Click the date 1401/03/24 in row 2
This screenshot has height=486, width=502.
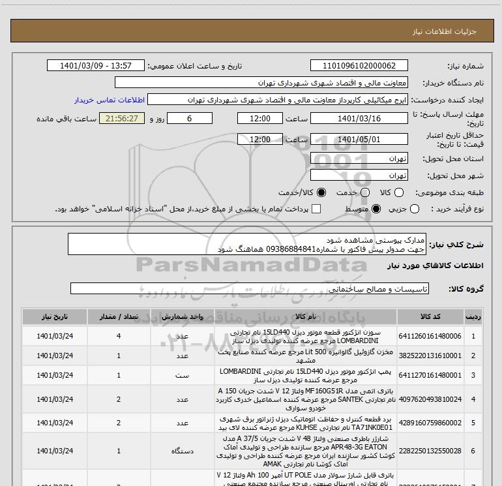point(55,356)
